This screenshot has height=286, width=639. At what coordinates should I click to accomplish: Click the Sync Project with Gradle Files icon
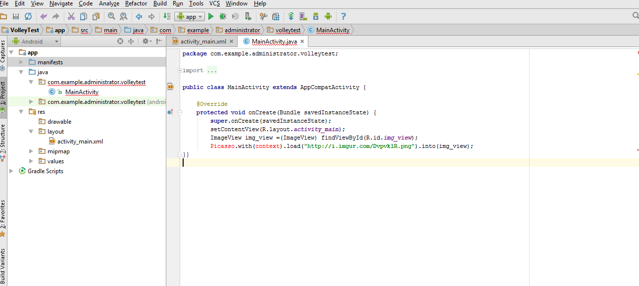[291, 16]
